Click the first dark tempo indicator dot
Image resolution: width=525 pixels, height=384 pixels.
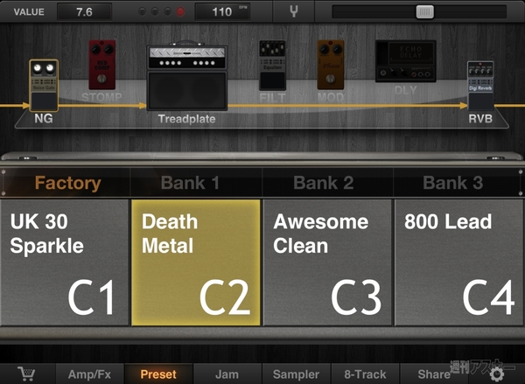click(x=143, y=12)
